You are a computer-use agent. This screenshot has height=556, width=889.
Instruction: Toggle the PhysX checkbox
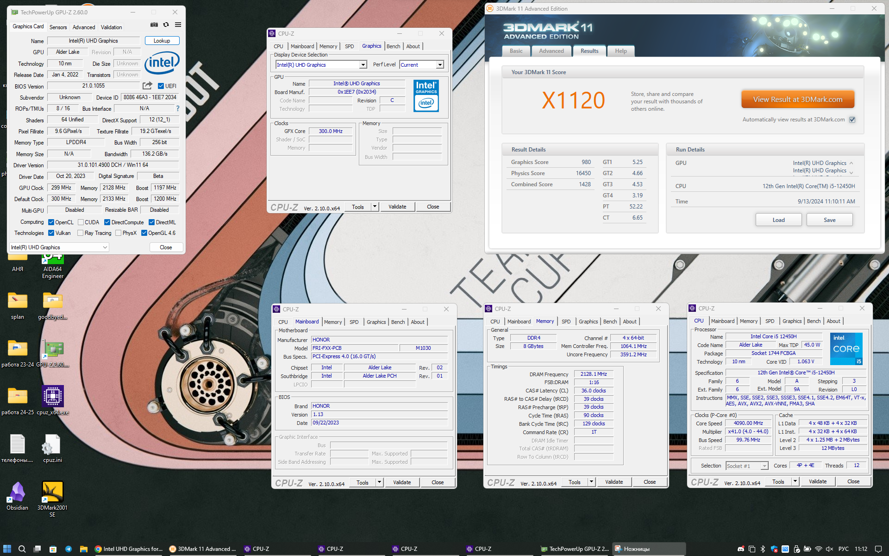pyautogui.click(x=118, y=233)
